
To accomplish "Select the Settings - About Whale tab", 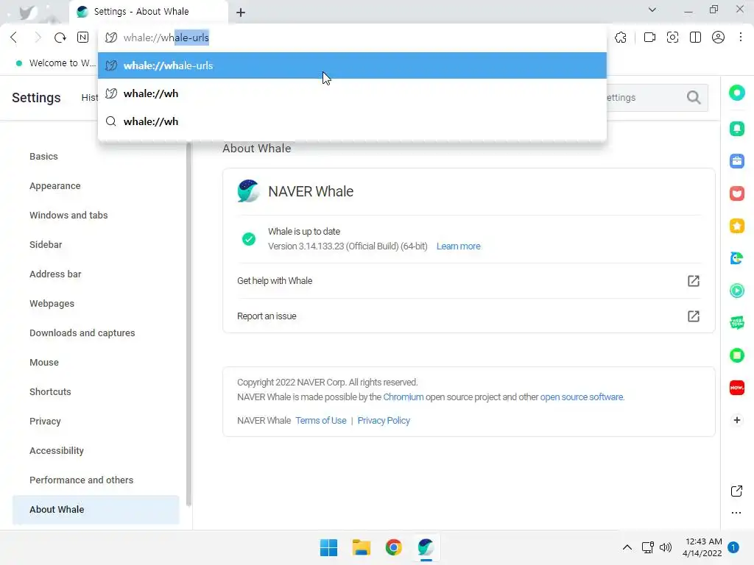I will point(148,12).
